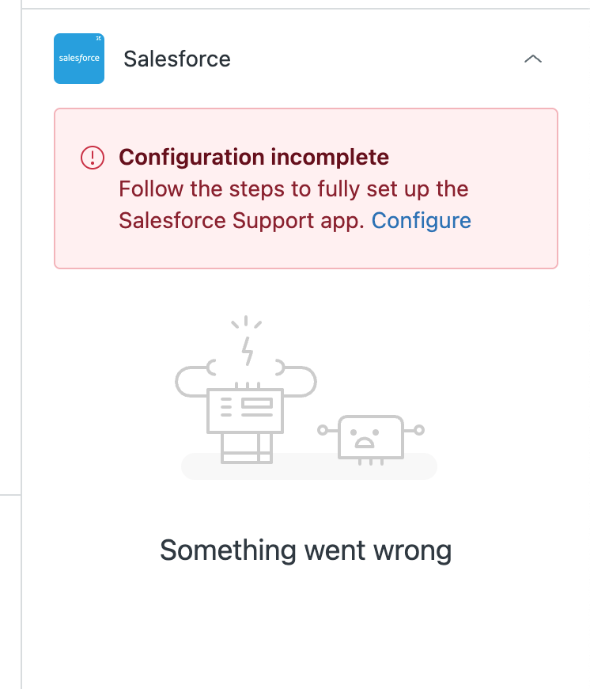Click the "Salesforce Support app" text in the alert
590x689 pixels.
[x=241, y=221]
